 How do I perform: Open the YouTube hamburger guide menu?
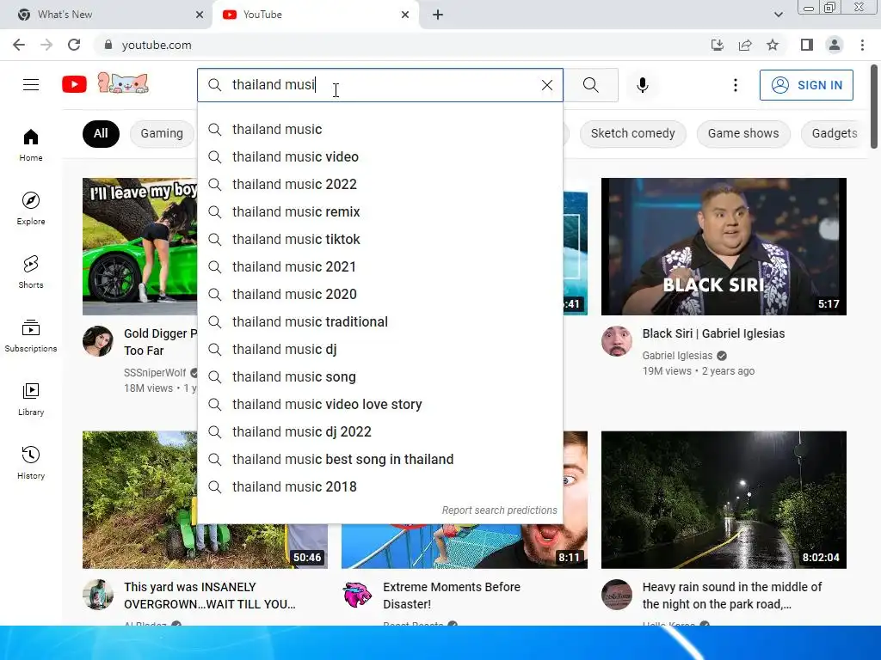(x=31, y=85)
